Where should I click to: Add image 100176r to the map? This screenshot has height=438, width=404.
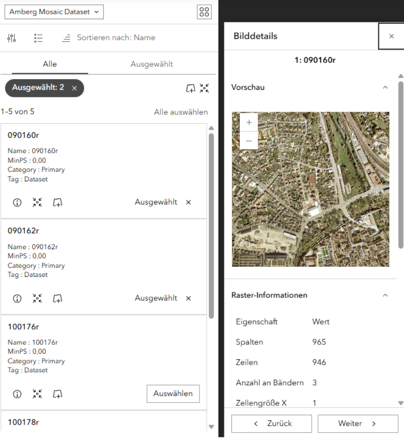[58, 394]
